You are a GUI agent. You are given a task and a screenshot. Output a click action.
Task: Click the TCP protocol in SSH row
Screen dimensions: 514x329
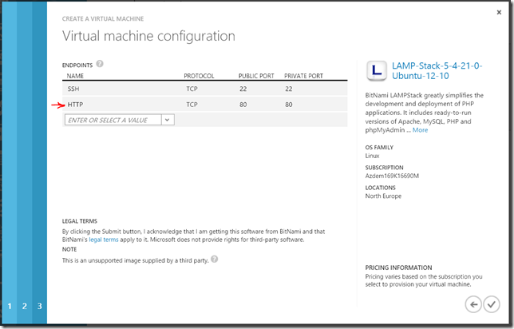click(192, 89)
